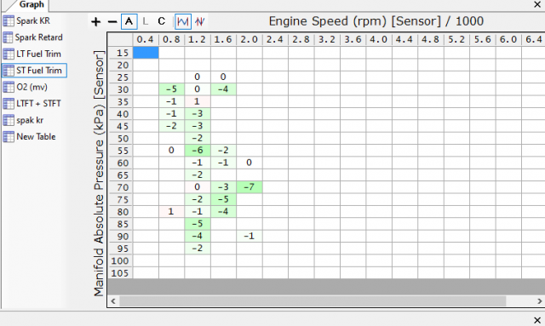The height and width of the screenshot is (326, 545).
Task: Toggle the A mode button
Action: [129, 21]
